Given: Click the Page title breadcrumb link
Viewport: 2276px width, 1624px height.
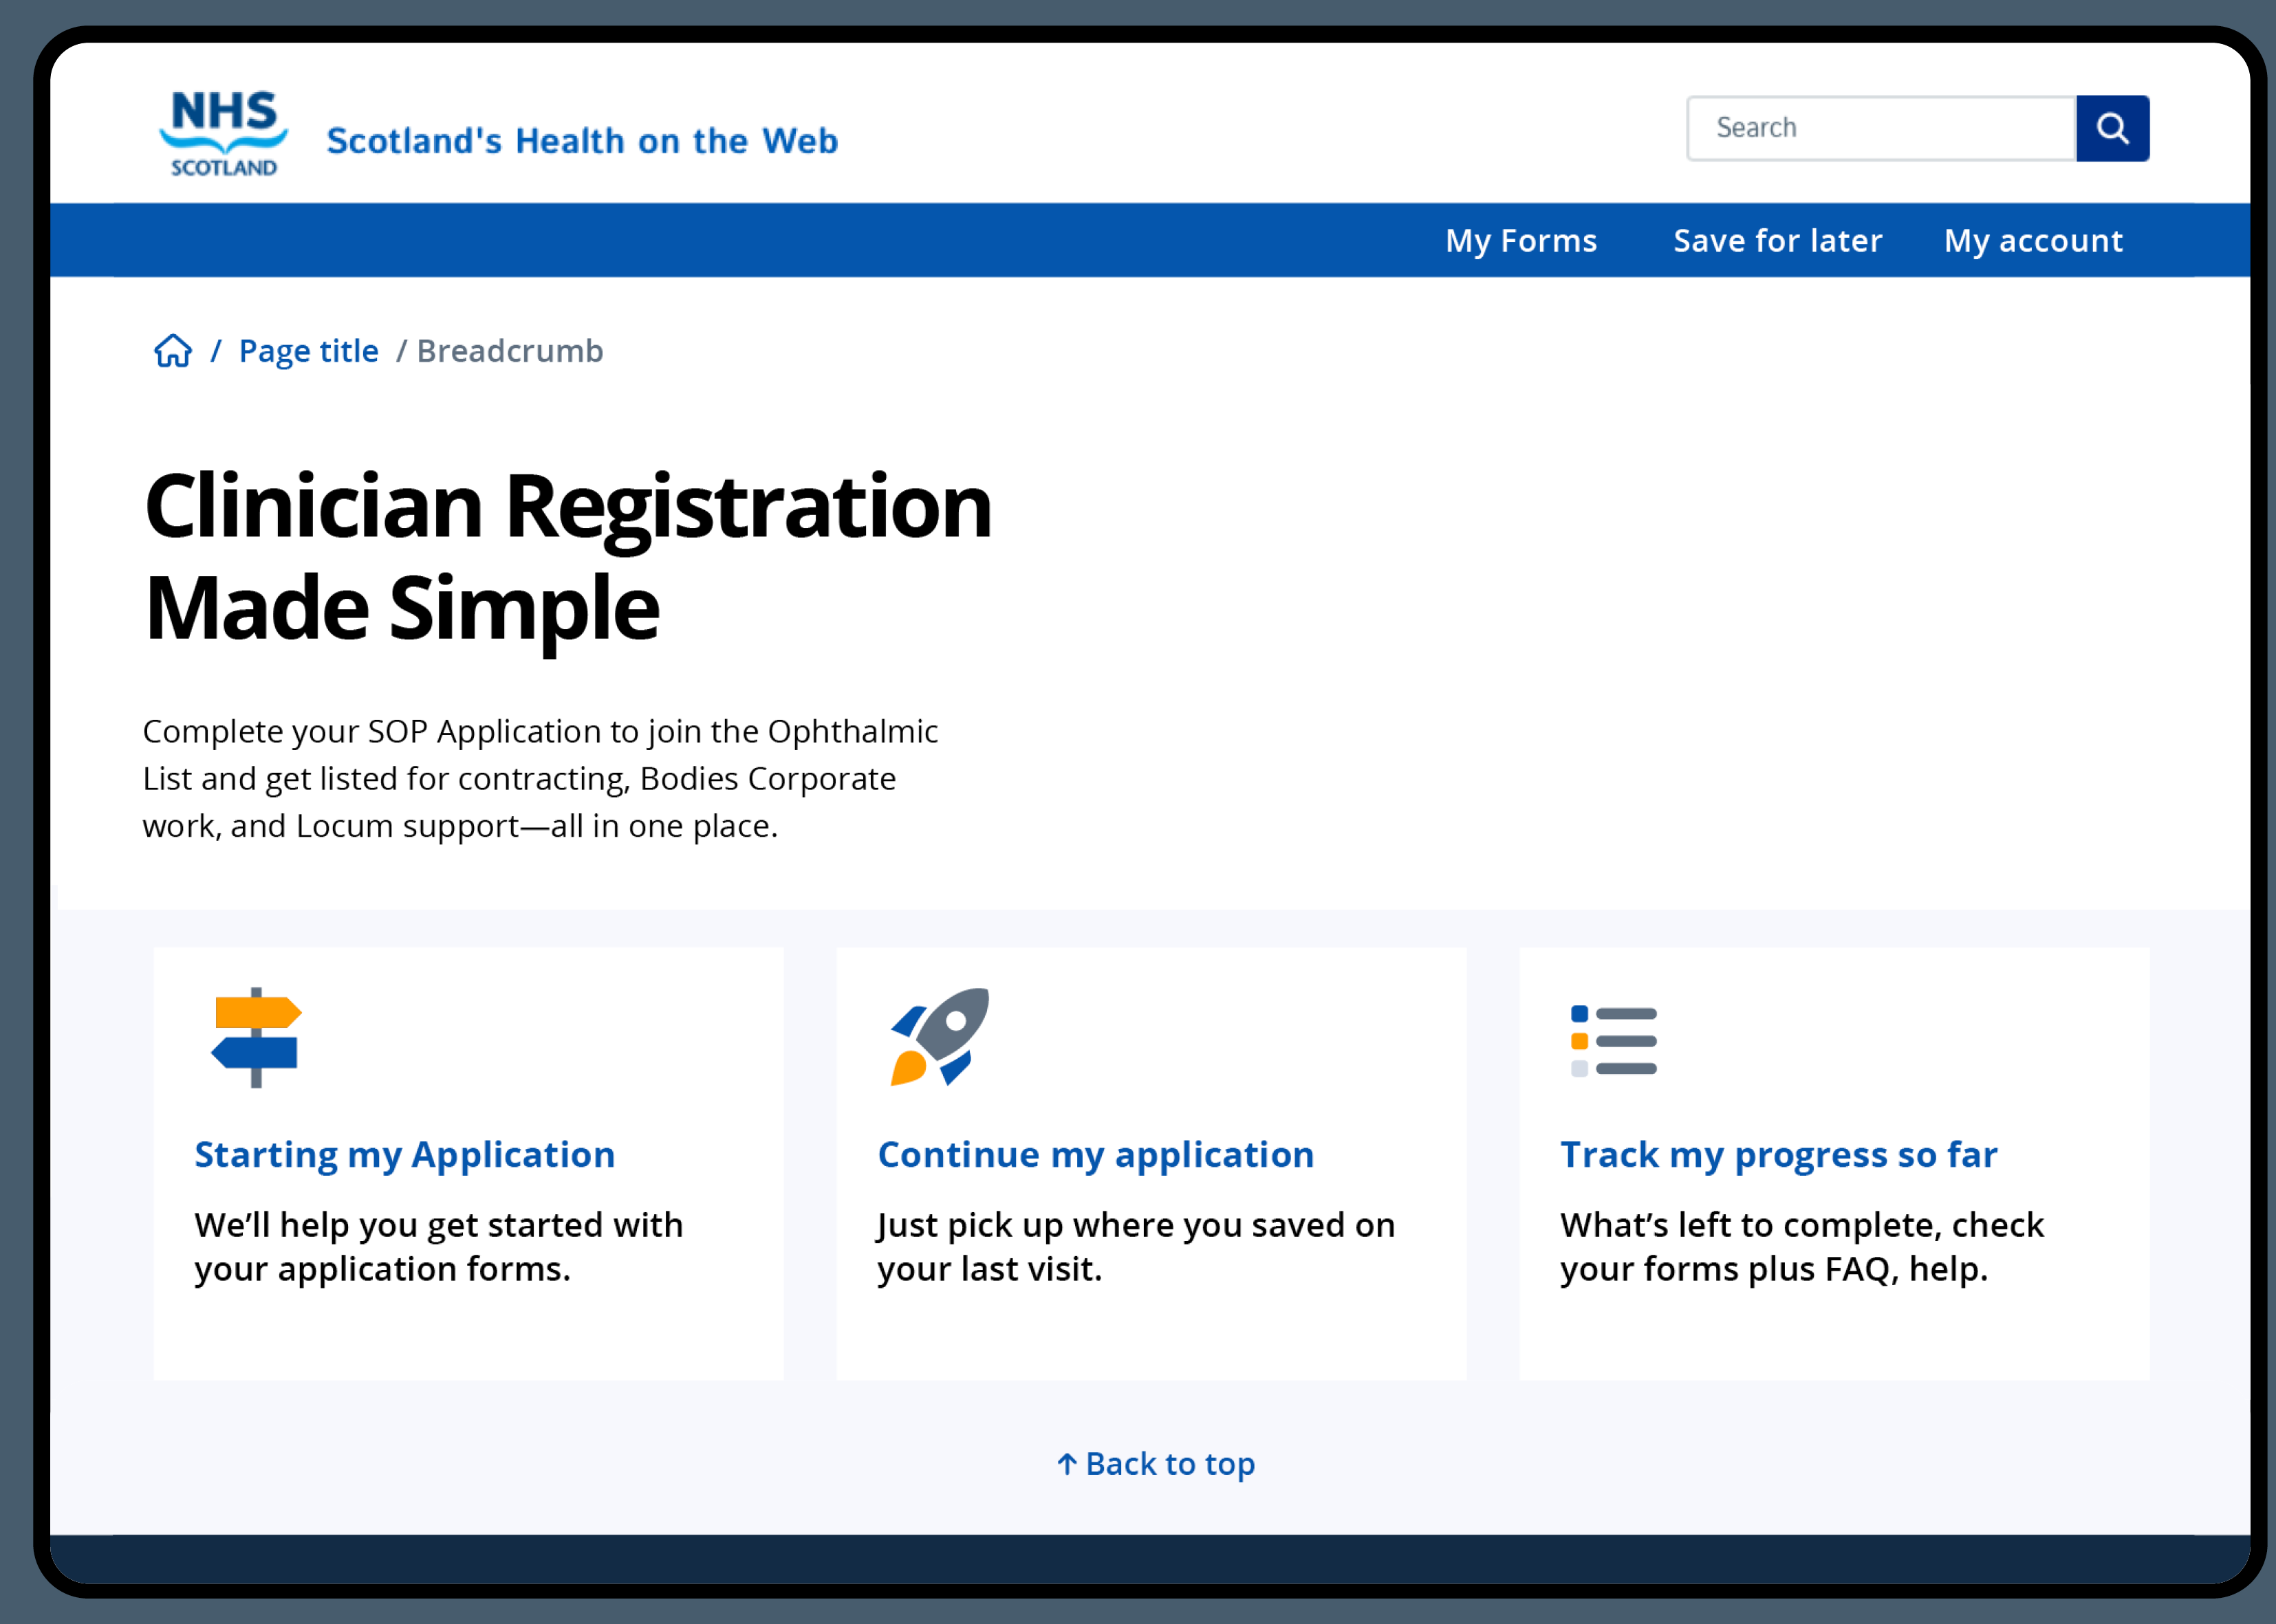Looking at the screenshot, I should [x=308, y=351].
